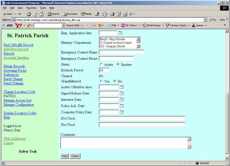Open the Tools menu
The width and height of the screenshot is (230, 166).
click(43, 8)
